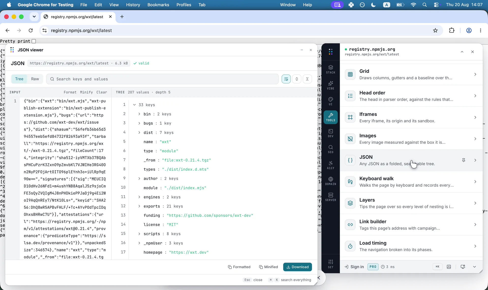This screenshot has width=488, height=290.
Task: Click Minify above the input pane
Action: coord(86,92)
